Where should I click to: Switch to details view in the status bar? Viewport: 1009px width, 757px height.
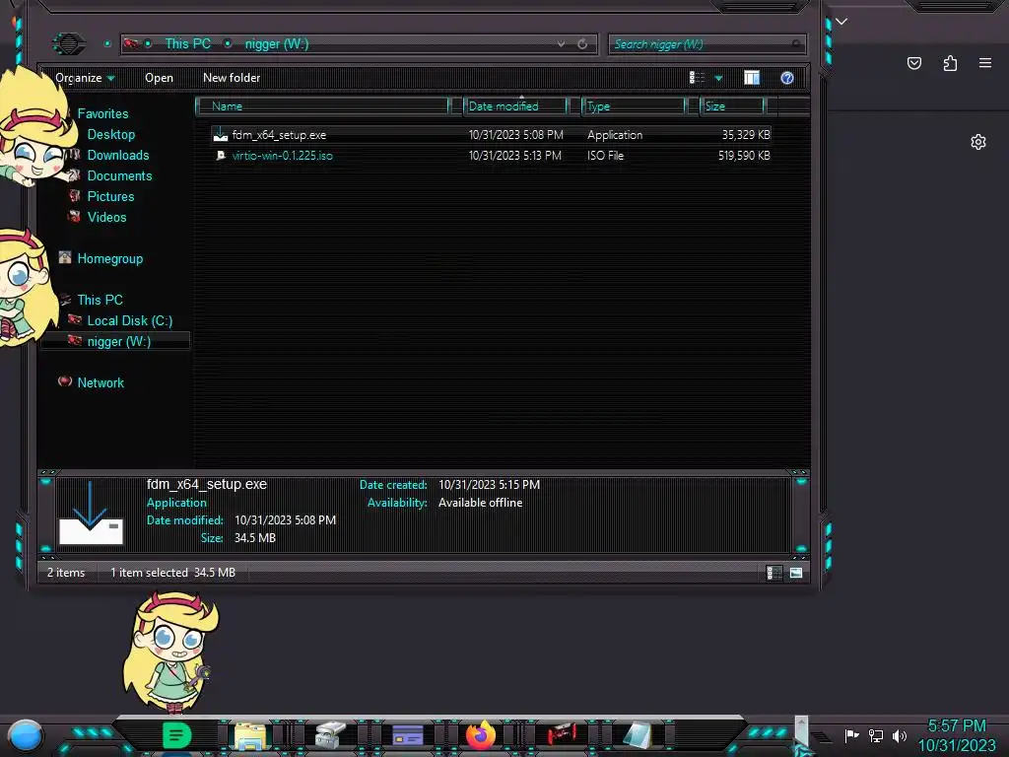tap(774, 573)
